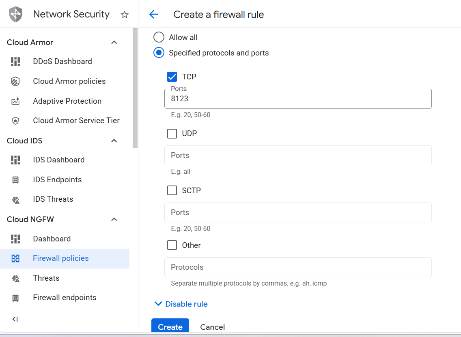Expand the Disable rule section
Image resolution: width=461 pixels, height=337 pixels.
coord(181,304)
